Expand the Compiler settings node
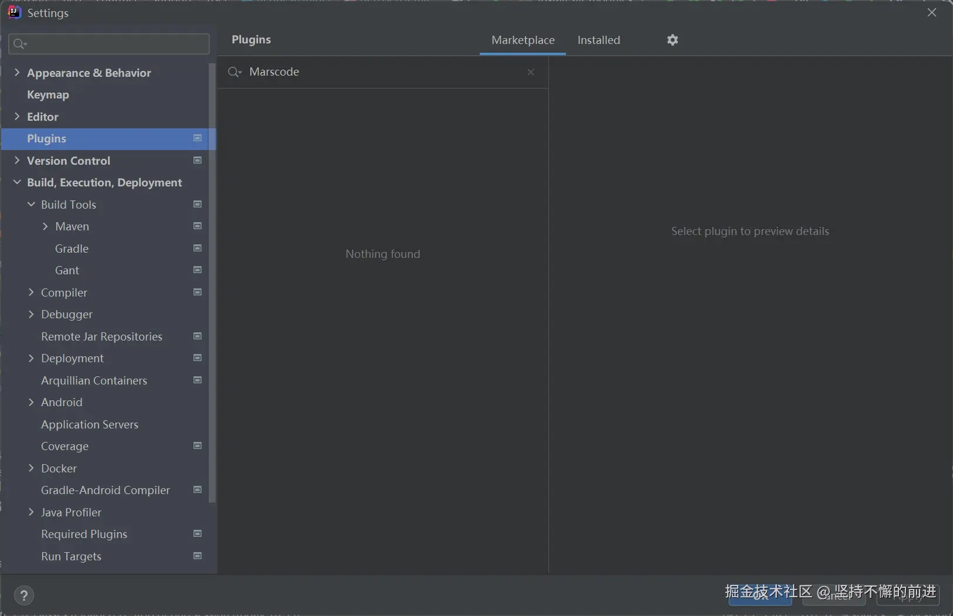This screenshot has height=616, width=953. tap(31, 292)
